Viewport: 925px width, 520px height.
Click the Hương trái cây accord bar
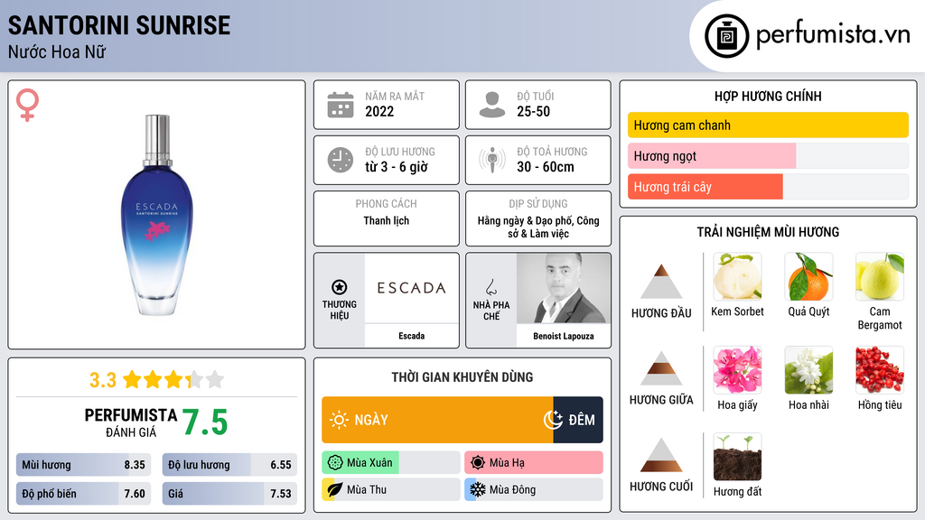(x=768, y=187)
